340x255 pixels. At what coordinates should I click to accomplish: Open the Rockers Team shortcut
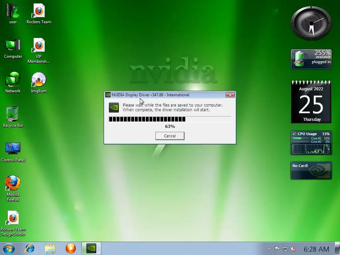tap(39, 13)
